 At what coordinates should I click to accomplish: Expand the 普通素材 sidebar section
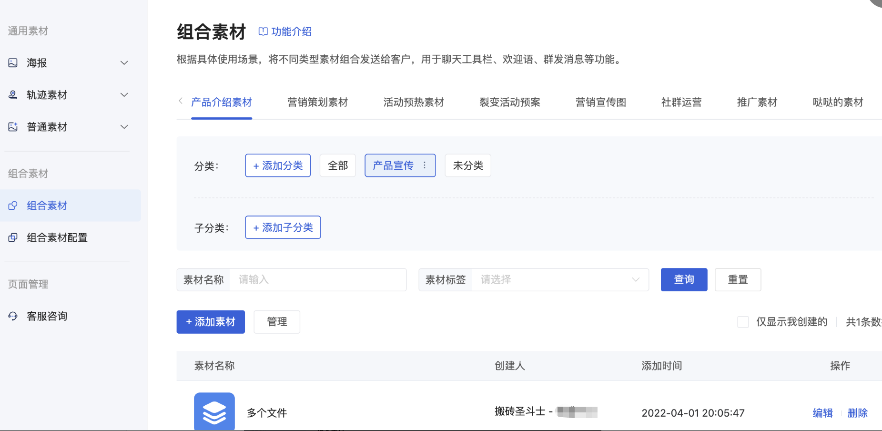(124, 127)
